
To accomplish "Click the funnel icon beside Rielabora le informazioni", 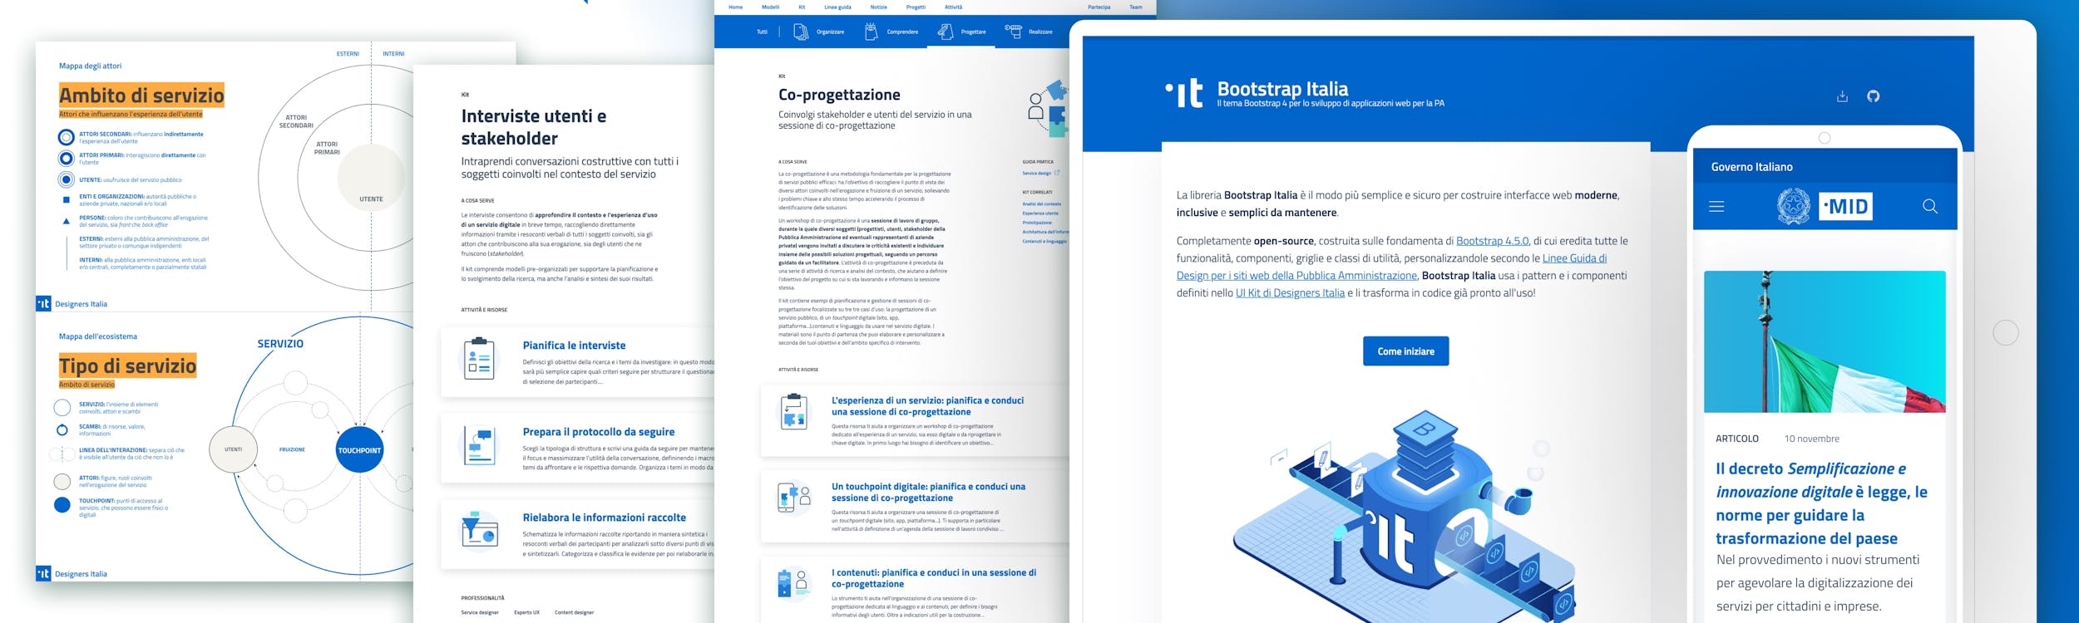I will tap(479, 530).
